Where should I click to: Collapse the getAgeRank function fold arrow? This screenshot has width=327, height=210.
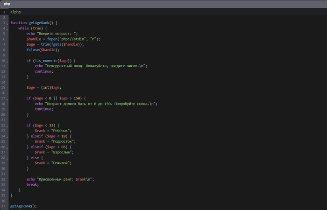tap(7, 23)
